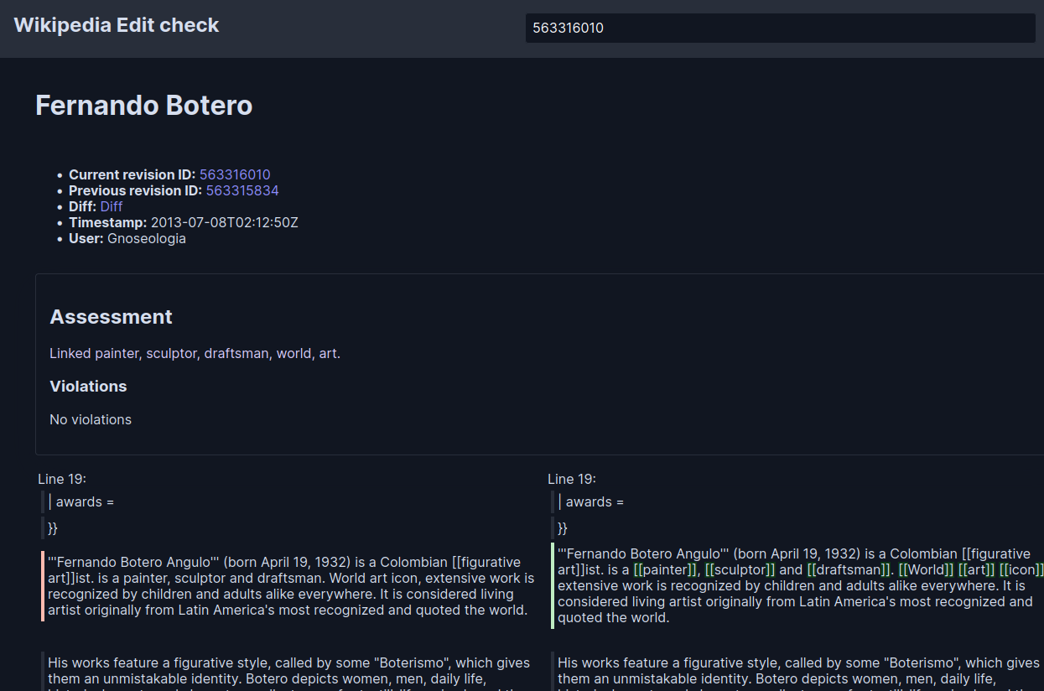The height and width of the screenshot is (691, 1044).
Task: Click the "His works feature" paragraph in the old revision column
Action: [x=291, y=671]
